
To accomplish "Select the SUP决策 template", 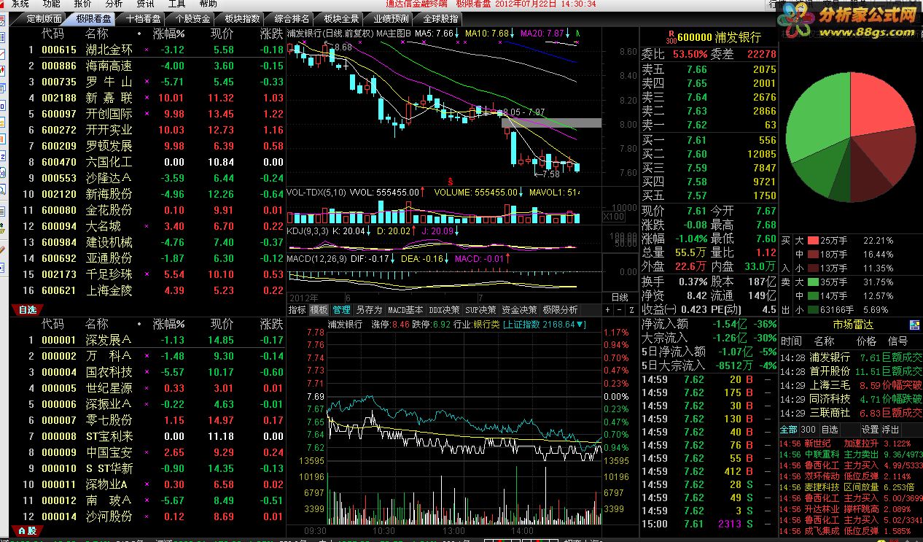I will click(481, 309).
